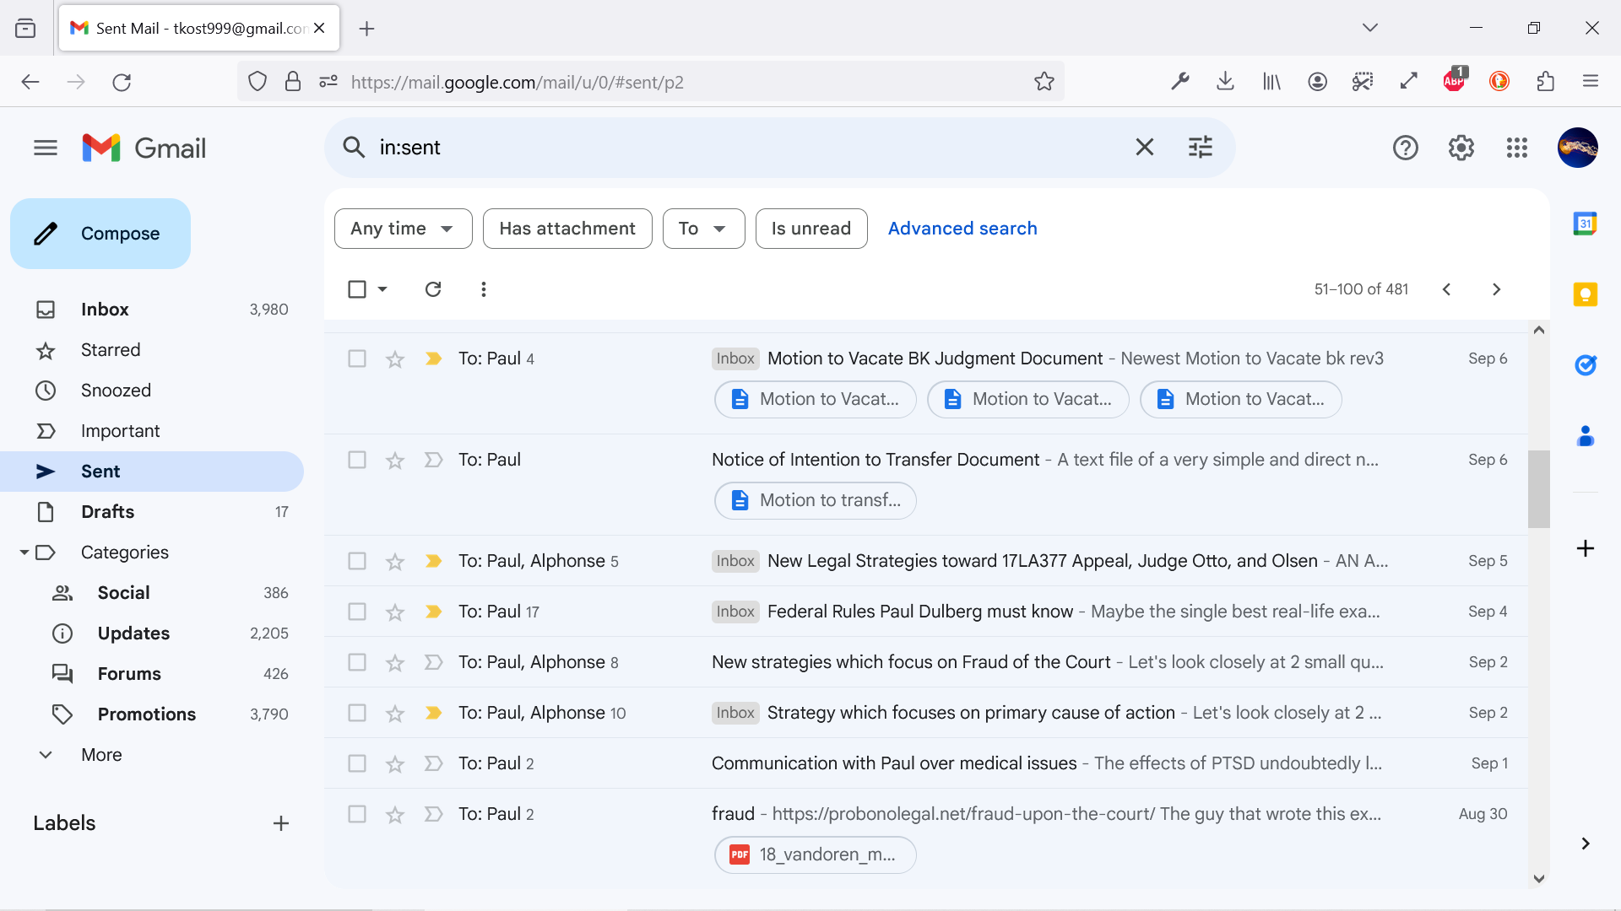Image resolution: width=1621 pixels, height=911 pixels.
Task: Open Gmail settings gear
Action: point(1461,148)
